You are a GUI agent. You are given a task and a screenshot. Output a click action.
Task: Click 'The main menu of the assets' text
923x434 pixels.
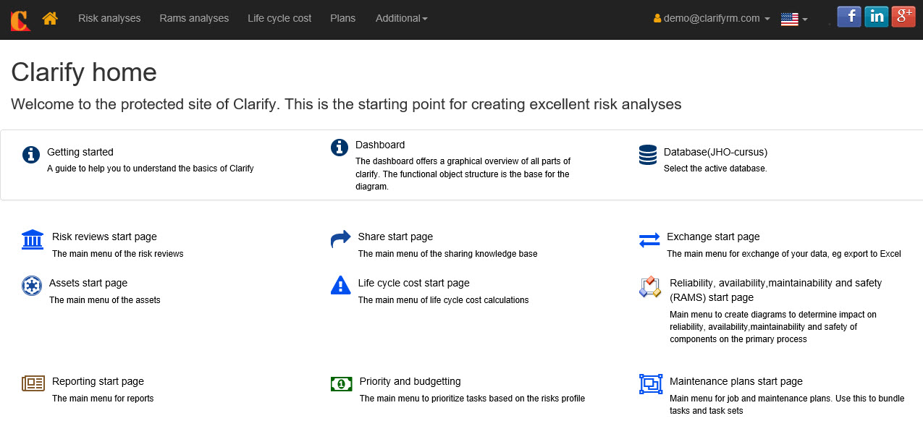[105, 300]
